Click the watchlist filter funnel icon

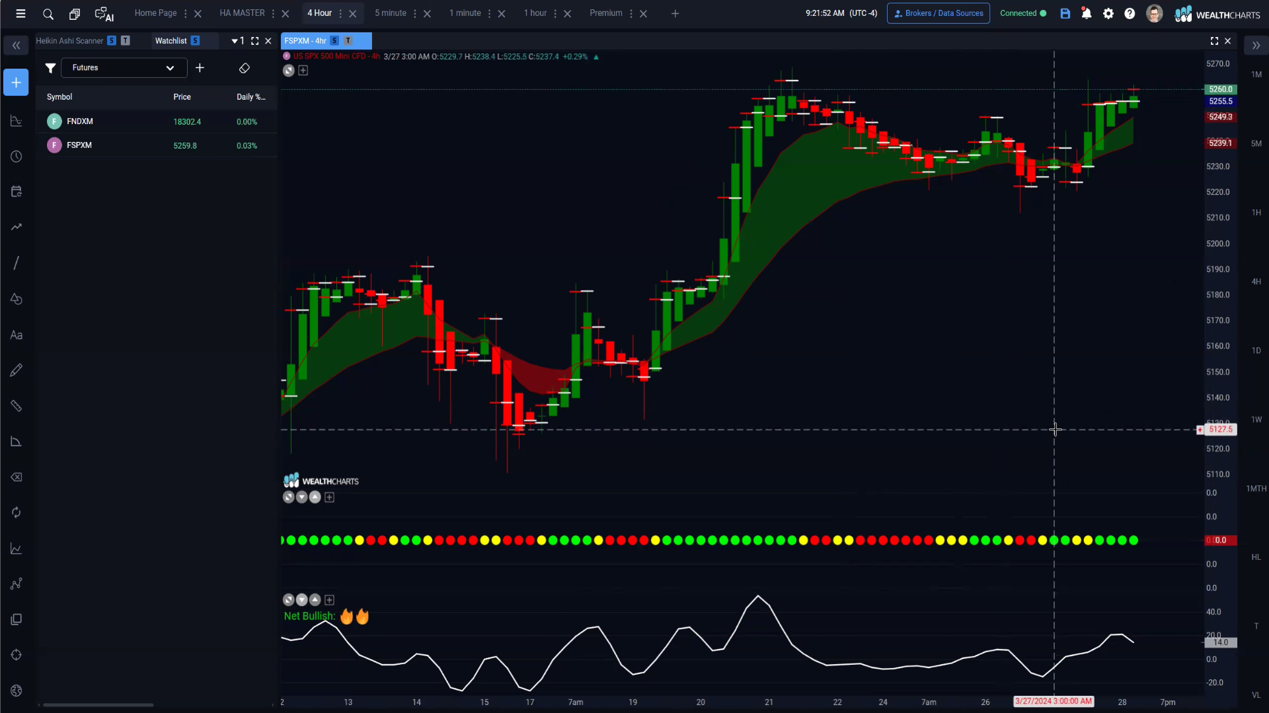coord(50,68)
